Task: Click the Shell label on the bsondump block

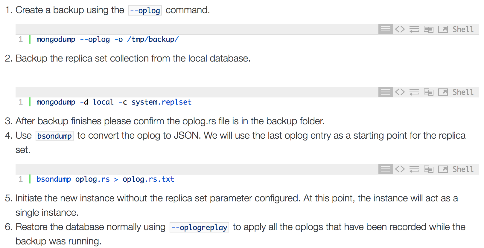Action: coord(463,169)
